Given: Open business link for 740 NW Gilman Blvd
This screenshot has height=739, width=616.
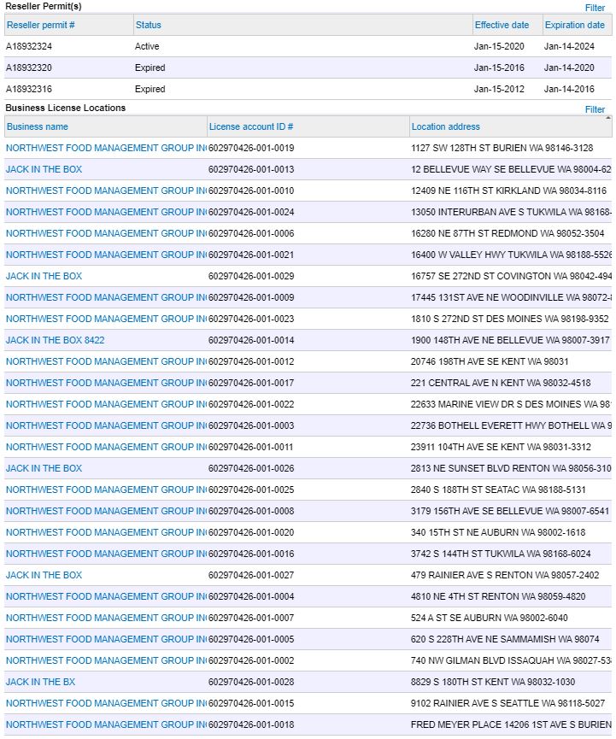Looking at the screenshot, I should 105,660.
